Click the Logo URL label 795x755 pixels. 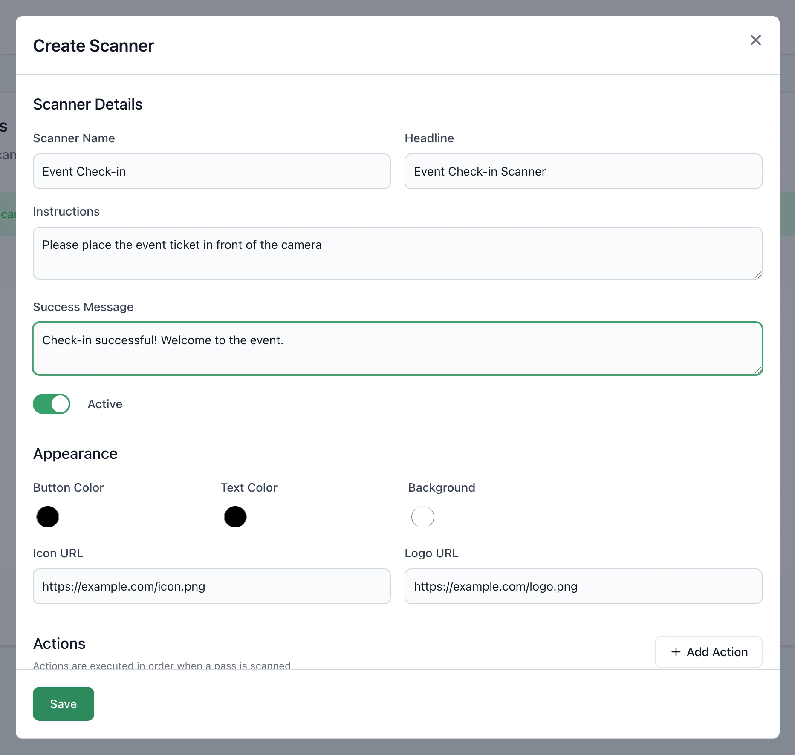click(432, 553)
